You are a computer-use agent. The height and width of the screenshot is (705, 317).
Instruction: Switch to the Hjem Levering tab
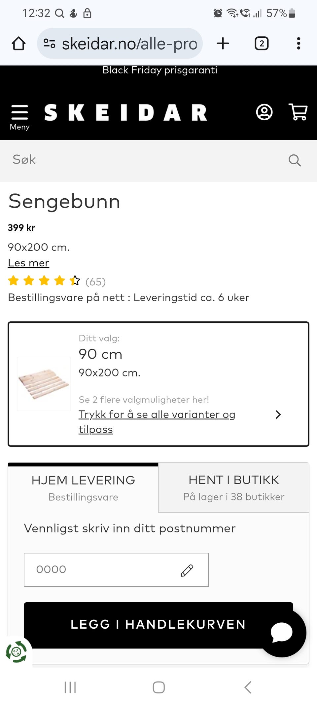point(83,488)
